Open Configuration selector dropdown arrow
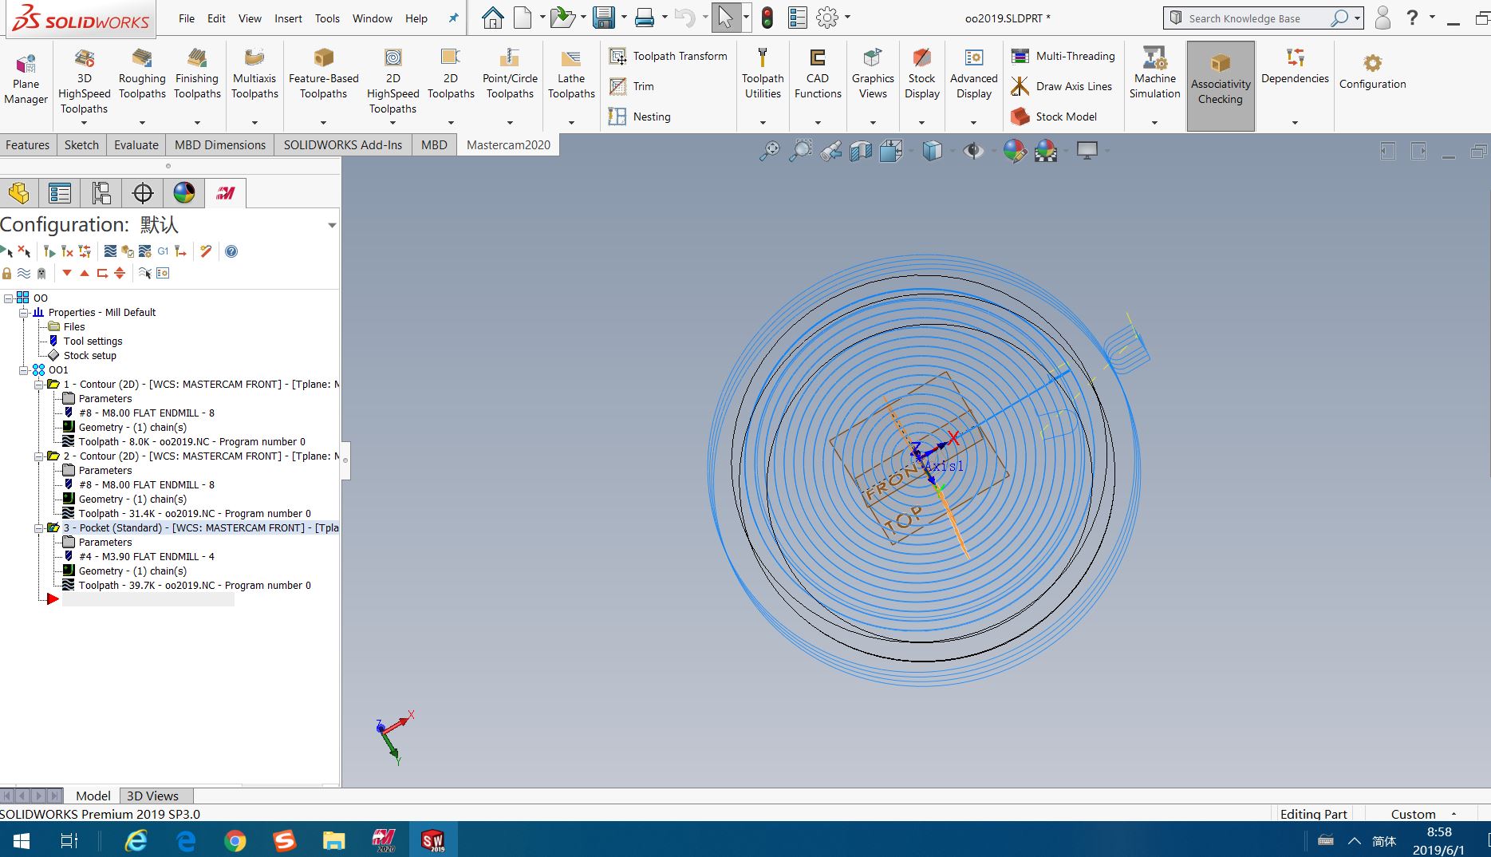This screenshot has height=857, width=1491. [332, 225]
